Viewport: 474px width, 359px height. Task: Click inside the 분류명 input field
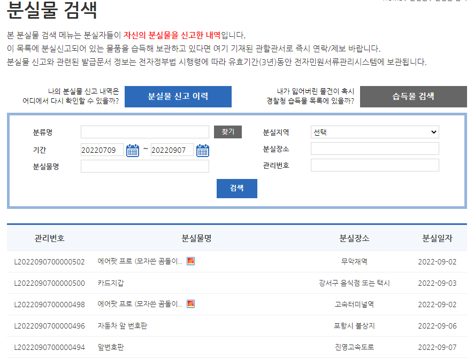144,131
